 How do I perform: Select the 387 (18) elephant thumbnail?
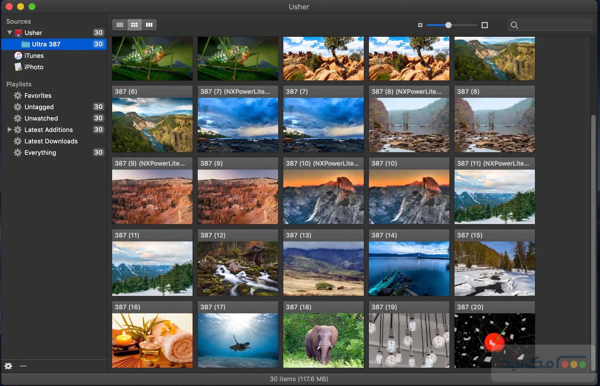tap(323, 340)
